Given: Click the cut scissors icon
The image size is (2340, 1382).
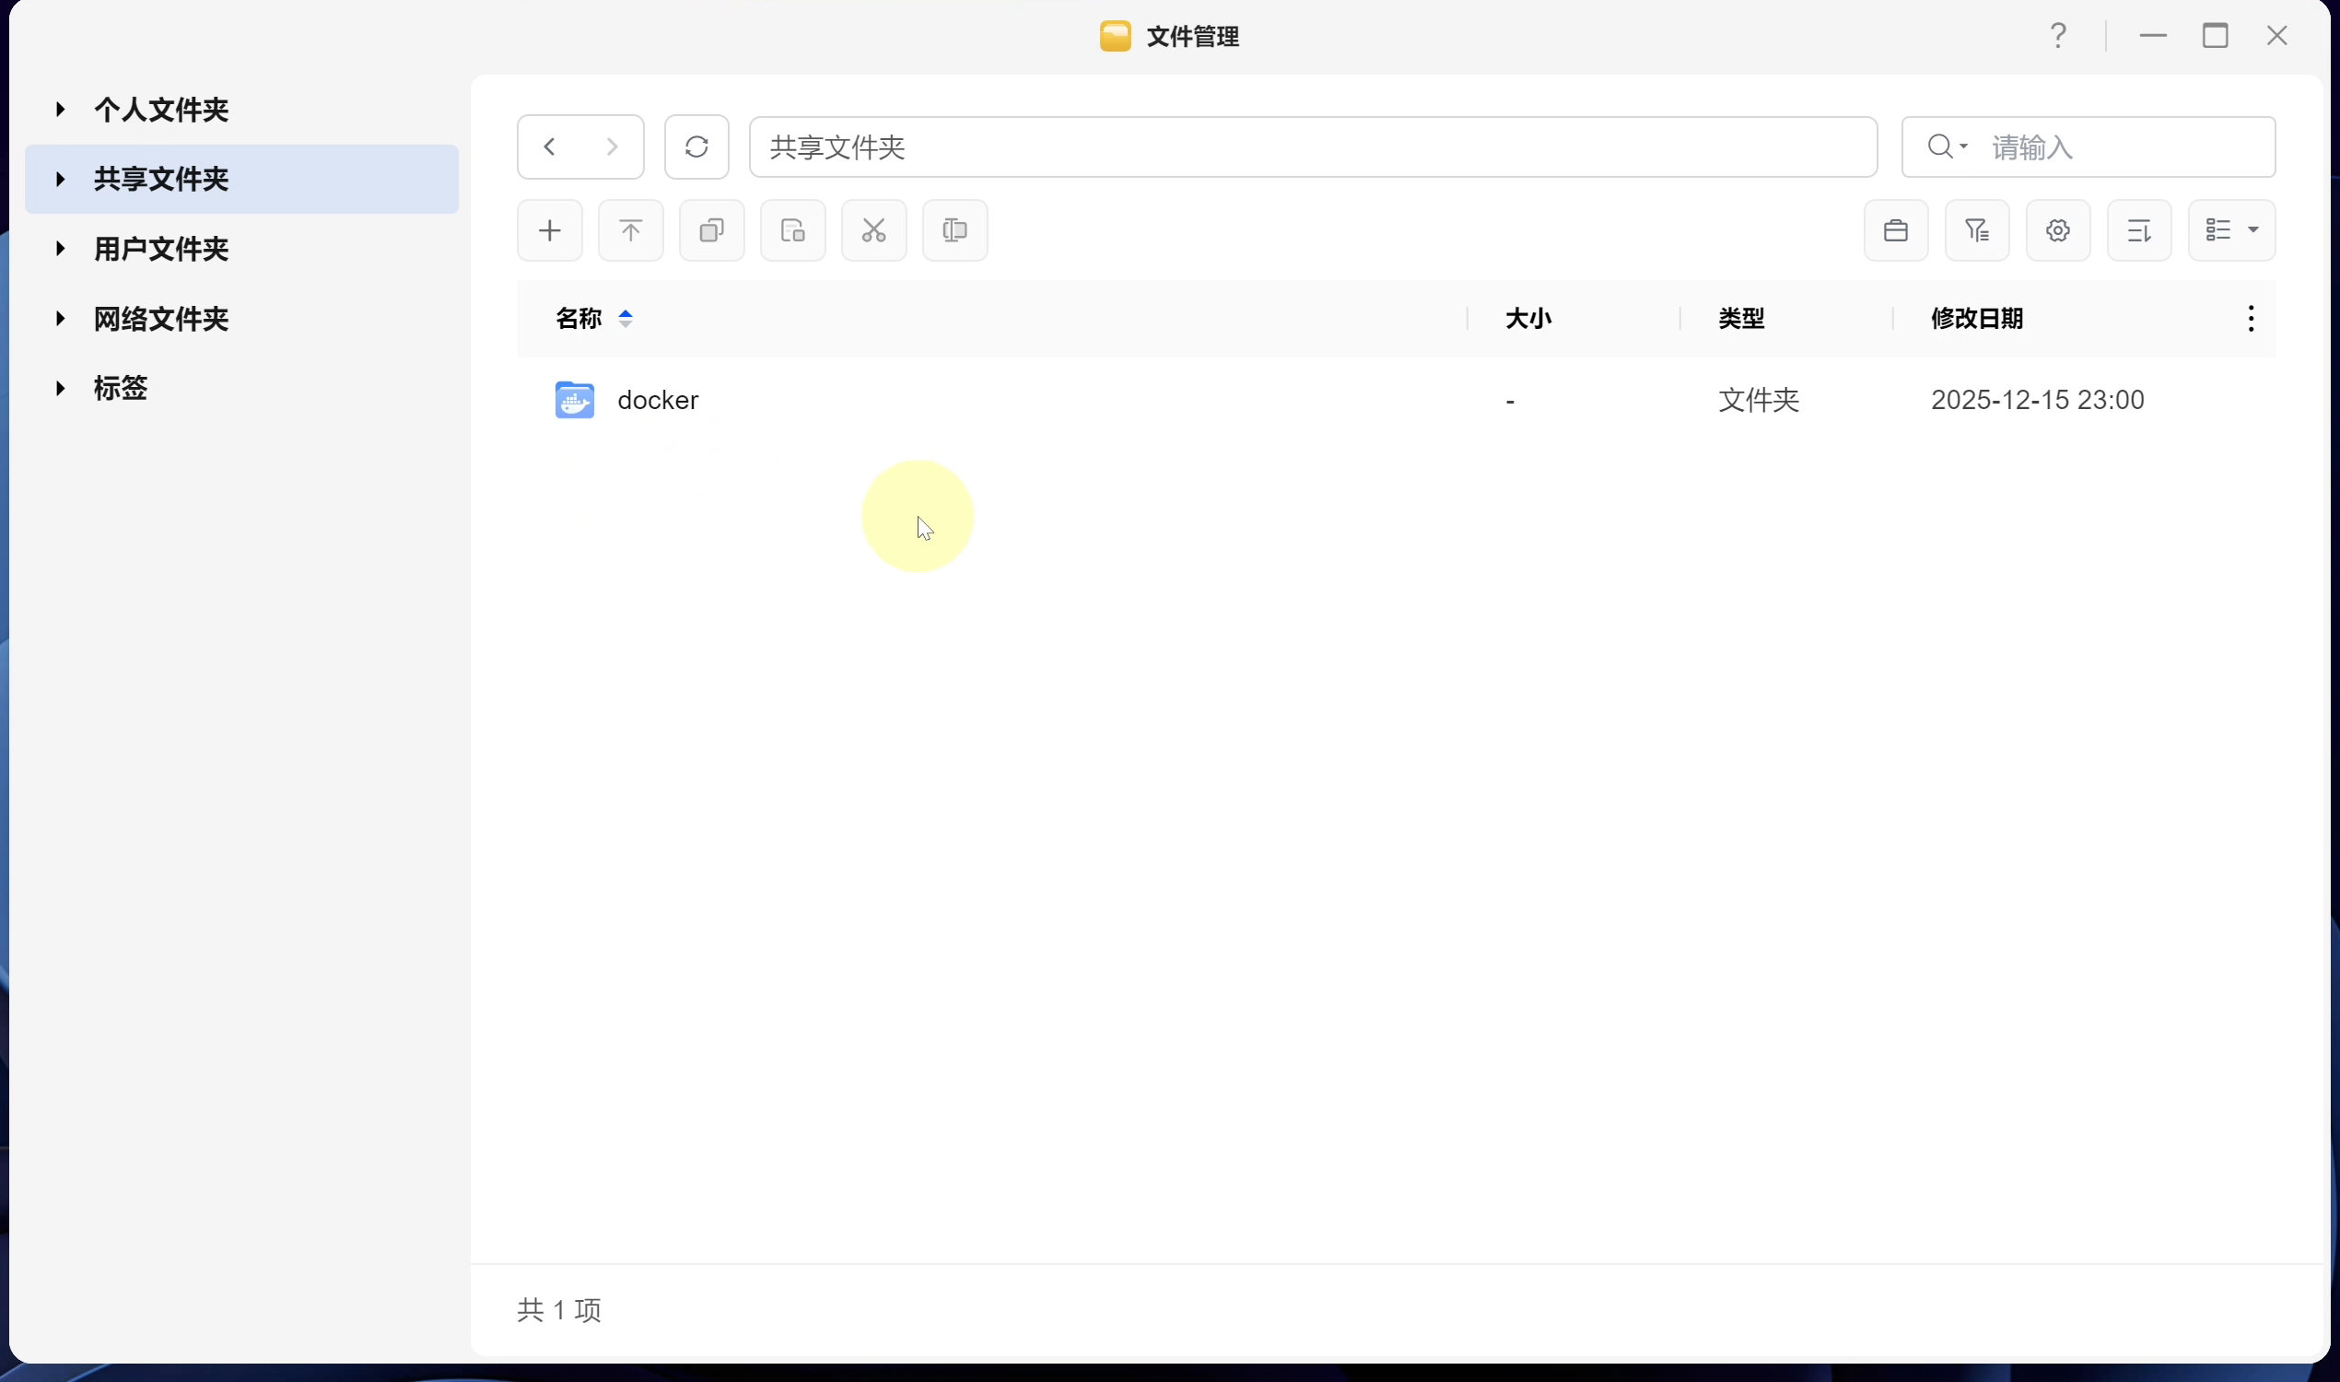Looking at the screenshot, I should 873,230.
